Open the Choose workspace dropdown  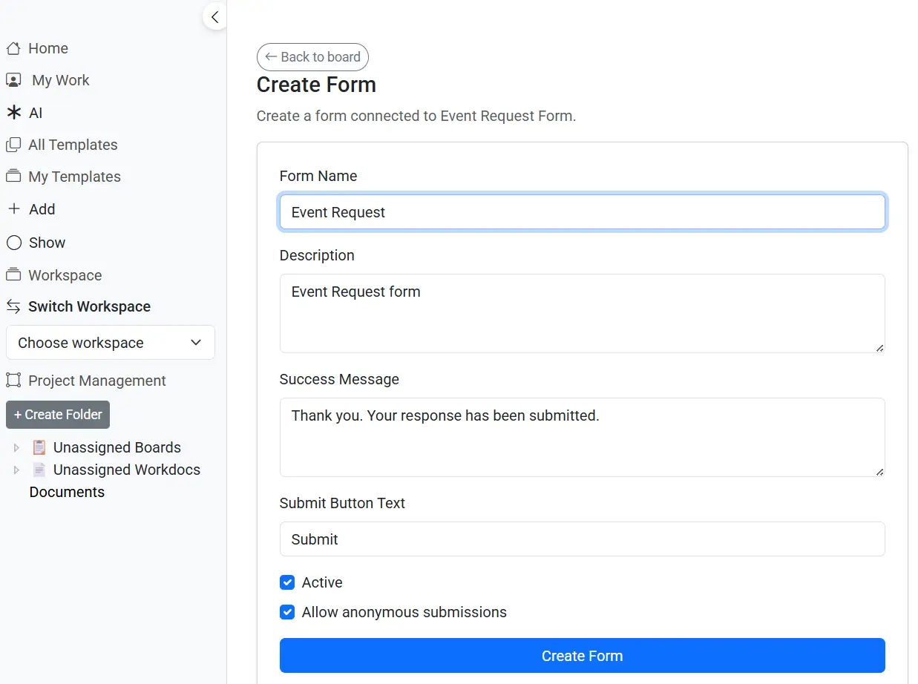pos(111,343)
